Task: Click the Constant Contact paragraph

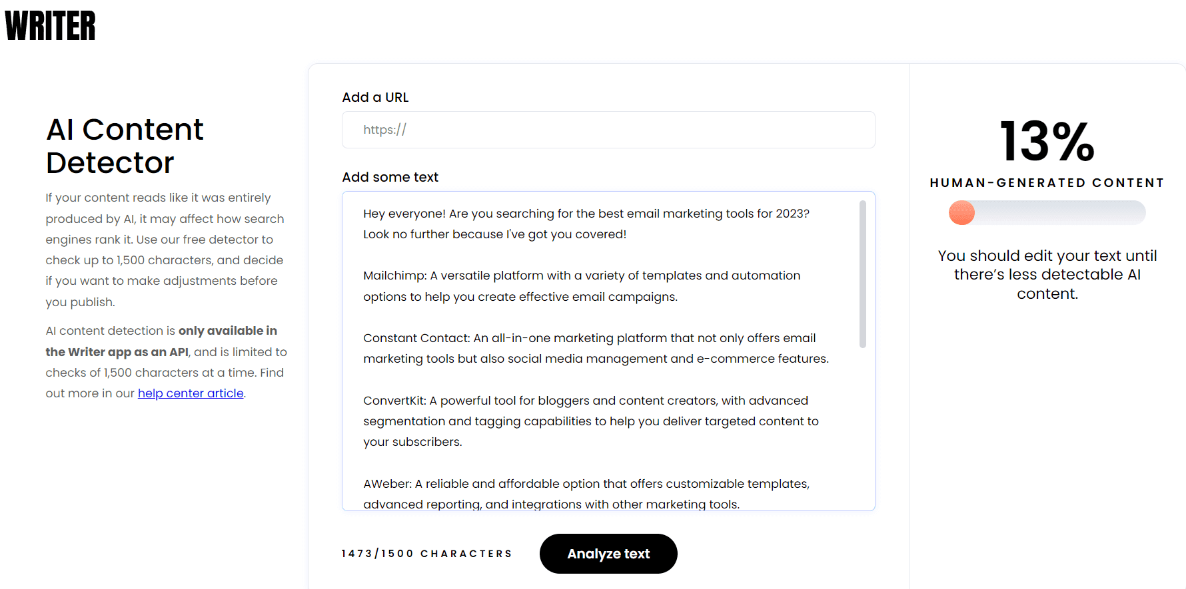Action: [595, 348]
